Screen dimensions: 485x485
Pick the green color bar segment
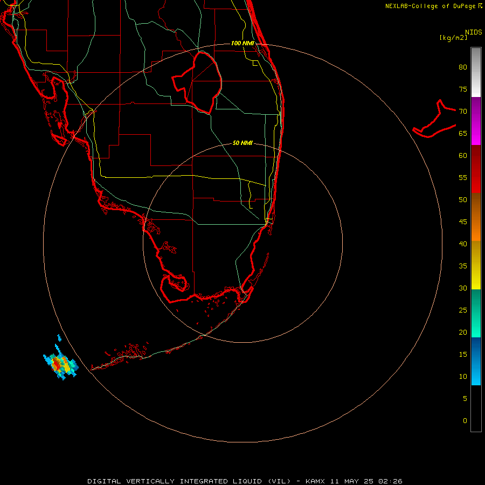tap(476, 313)
